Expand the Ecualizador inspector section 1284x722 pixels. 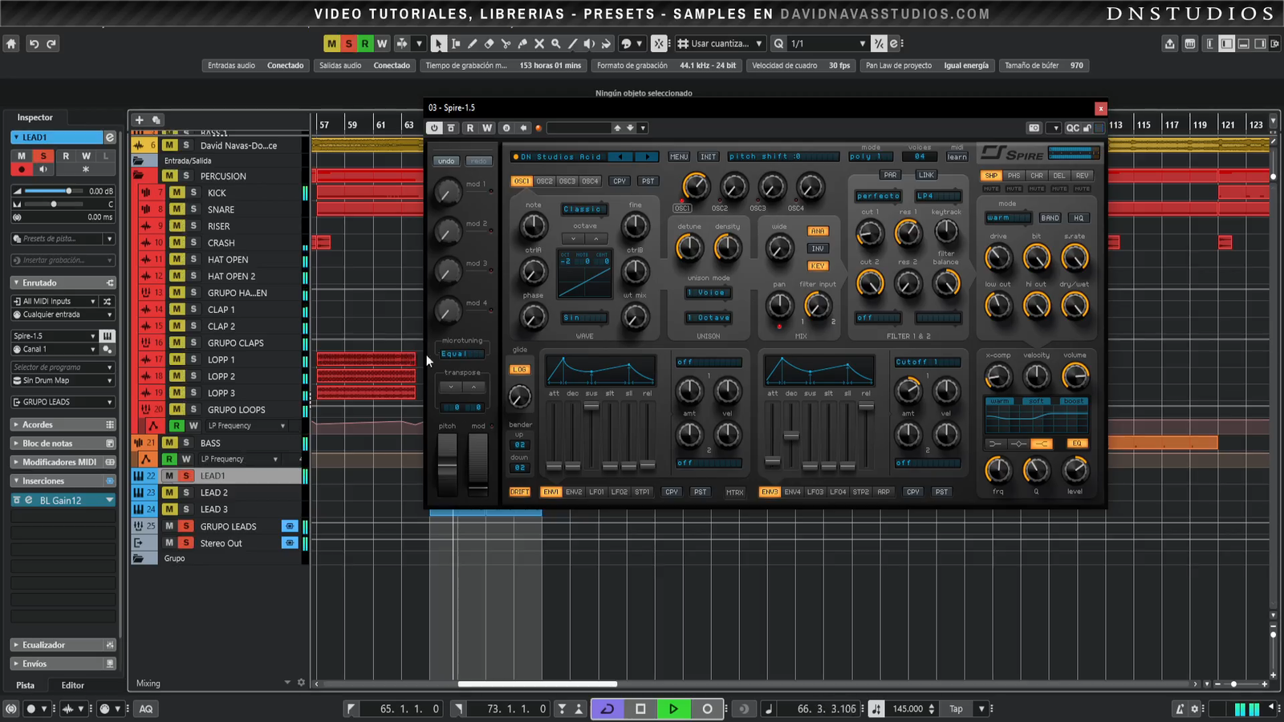[x=43, y=645]
